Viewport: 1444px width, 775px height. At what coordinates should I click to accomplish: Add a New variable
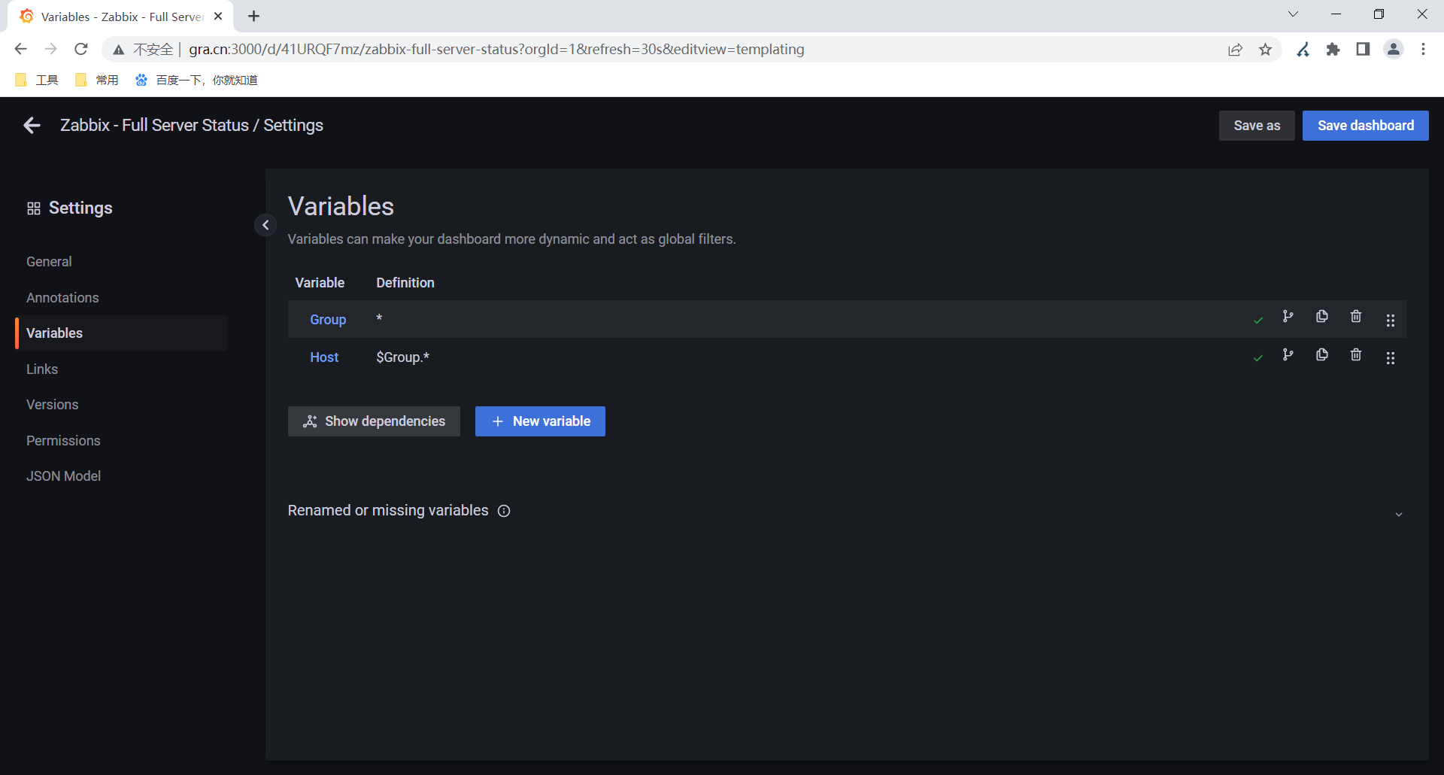click(x=540, y=421)
